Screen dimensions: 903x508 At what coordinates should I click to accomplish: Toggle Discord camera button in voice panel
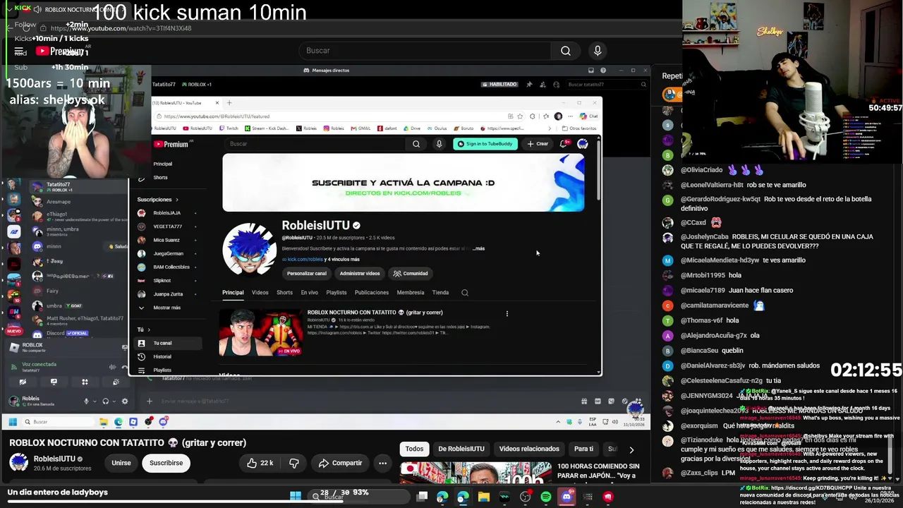pyautogui.click(x=23, y=382)
